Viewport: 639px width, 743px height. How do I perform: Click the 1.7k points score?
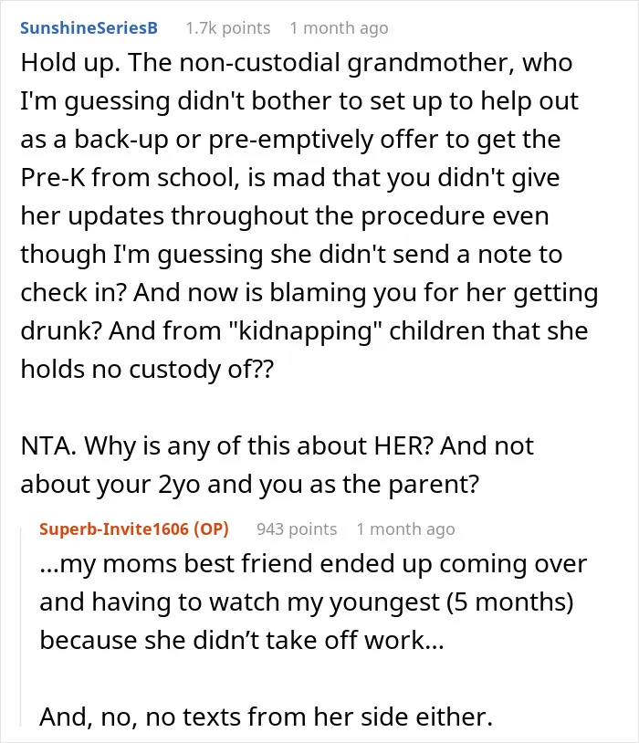coord(228,28)
